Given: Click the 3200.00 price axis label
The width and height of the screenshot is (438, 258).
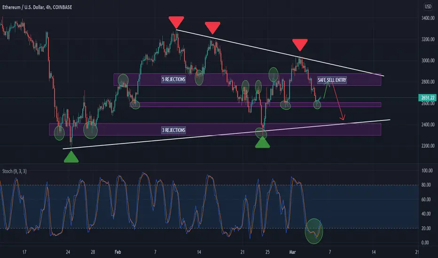Looking at the screenshot, I should tap(428, 39).
